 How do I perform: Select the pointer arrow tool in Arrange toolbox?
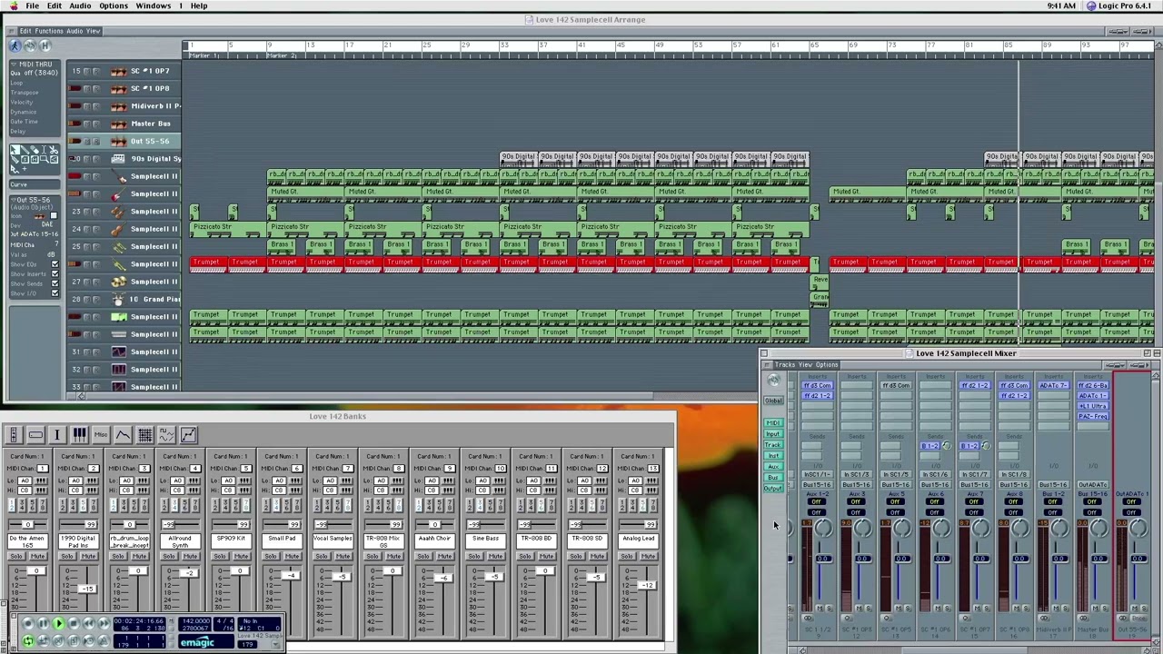15,149
